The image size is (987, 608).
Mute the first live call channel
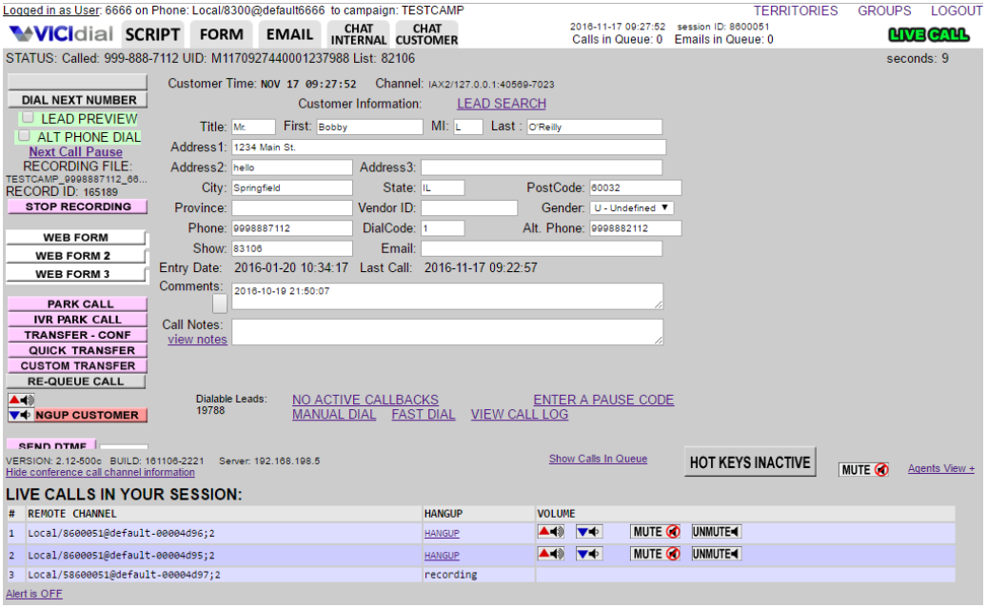coord(656,531)
